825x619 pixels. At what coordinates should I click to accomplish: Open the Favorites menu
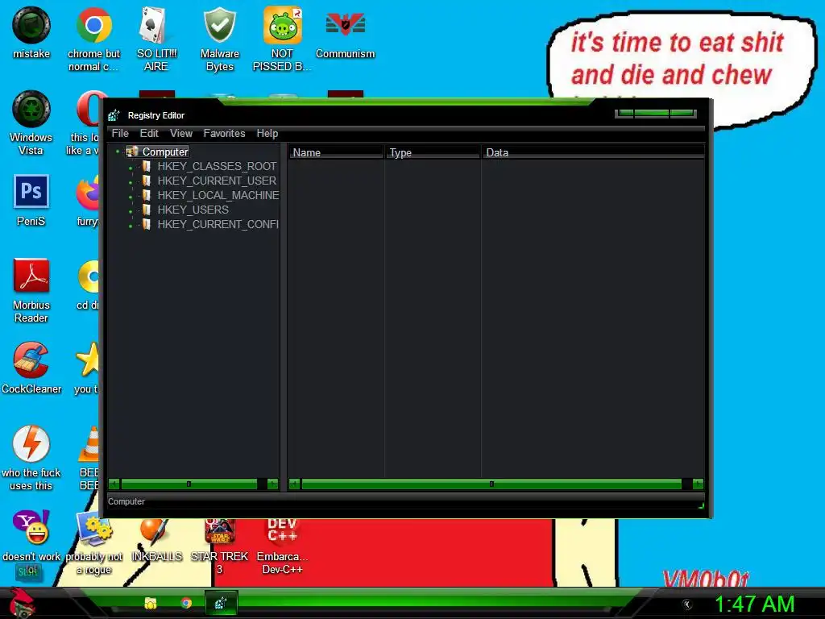coord(224,133)
